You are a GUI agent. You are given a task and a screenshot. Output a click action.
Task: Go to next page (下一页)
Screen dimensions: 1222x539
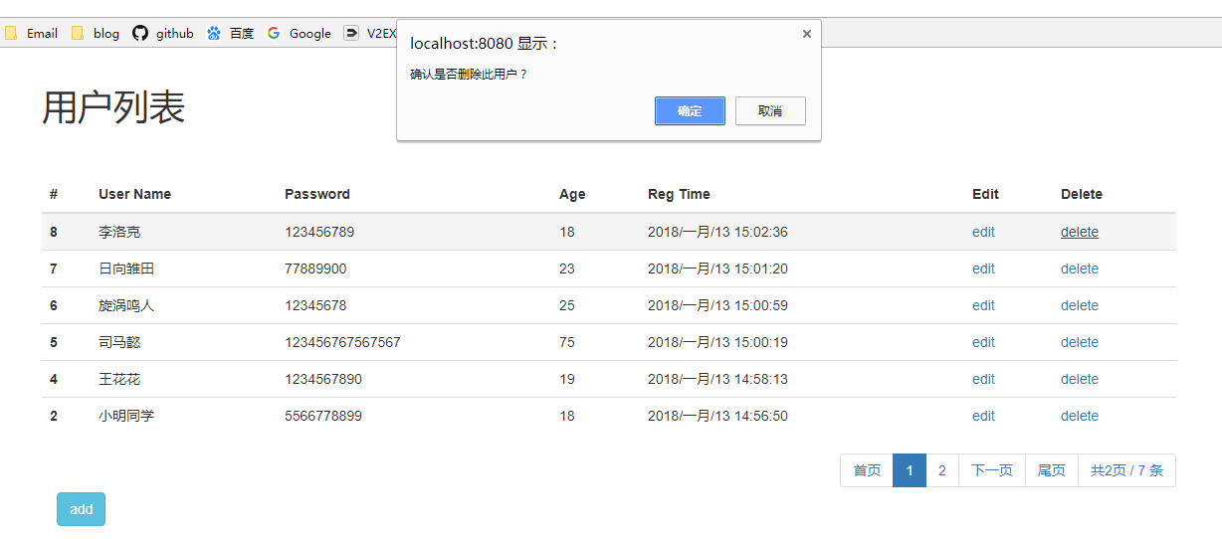tap(992, 470)
